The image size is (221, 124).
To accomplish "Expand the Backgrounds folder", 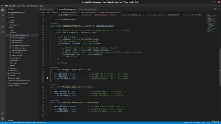I will [x=15, y=25].
